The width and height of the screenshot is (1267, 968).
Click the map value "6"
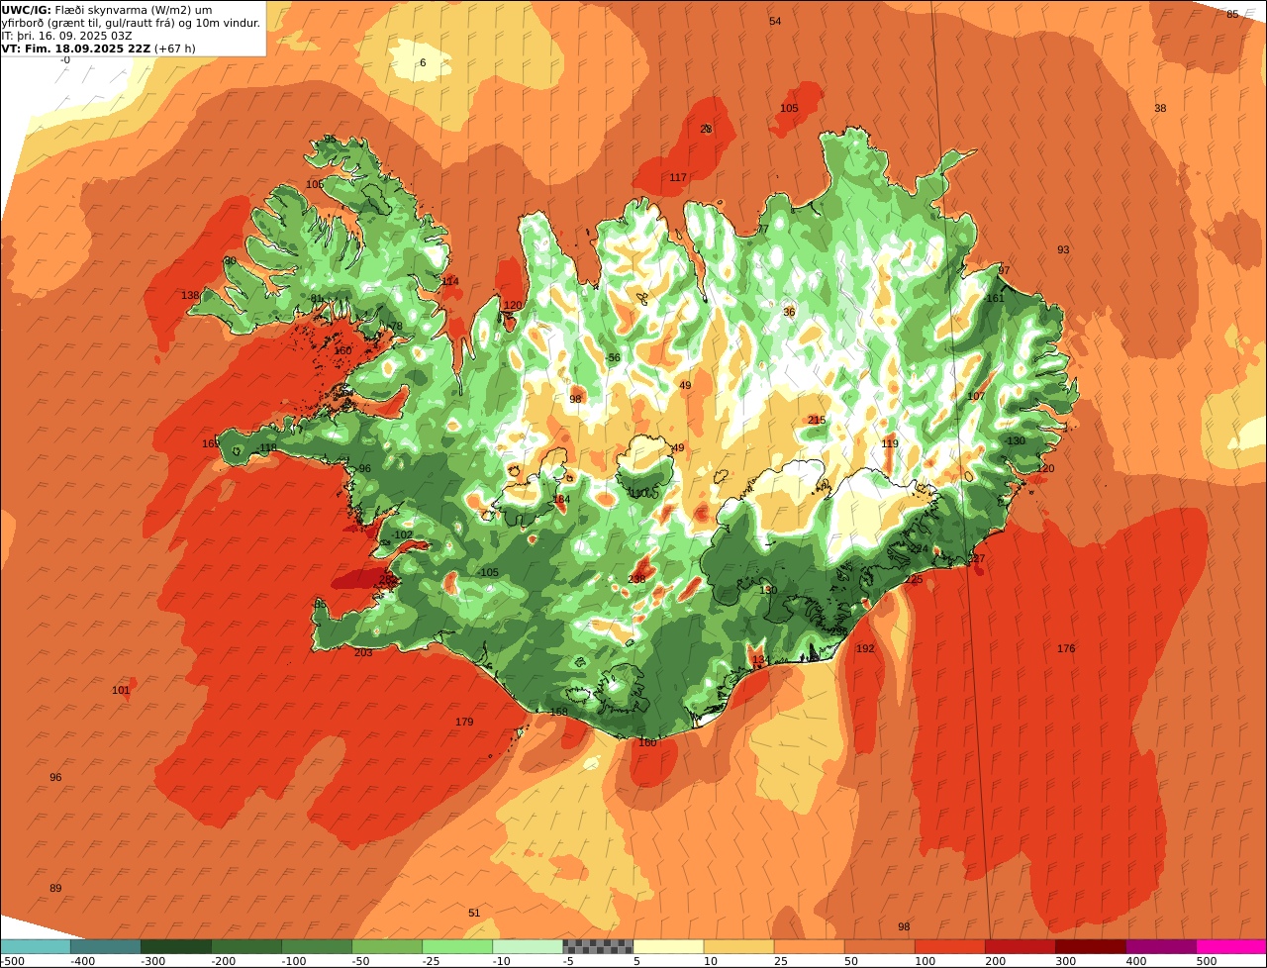[423, 63]
